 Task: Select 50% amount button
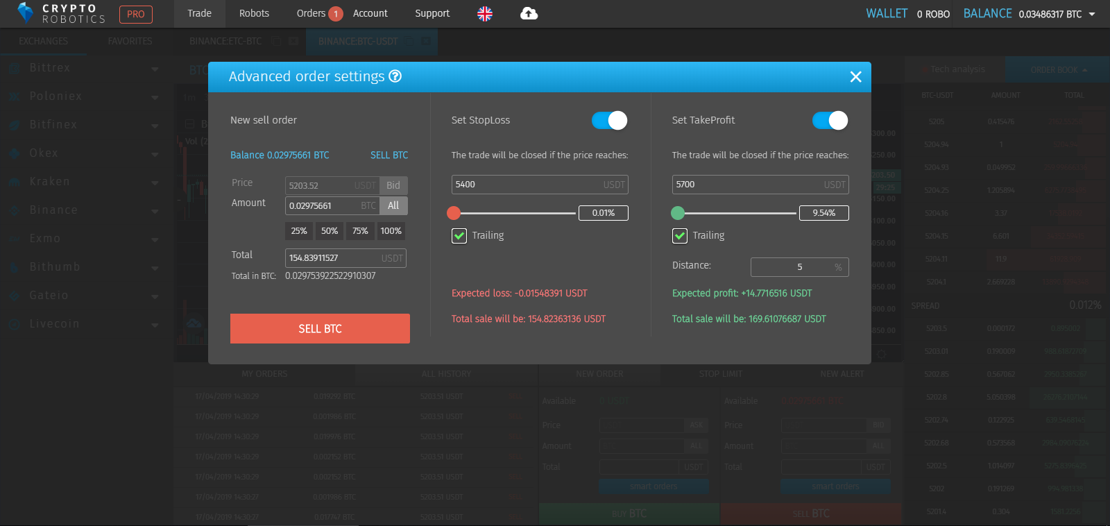click(330, 231)
